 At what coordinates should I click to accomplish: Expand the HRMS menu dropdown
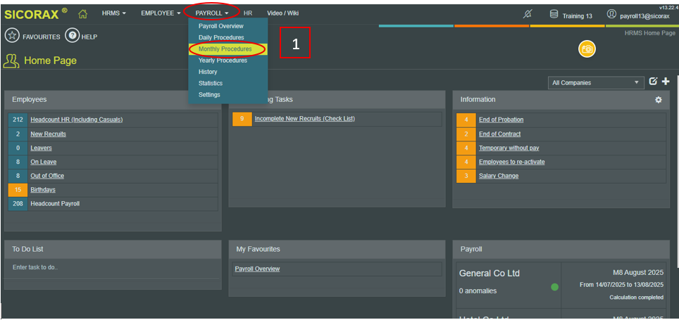pos(114,13)
